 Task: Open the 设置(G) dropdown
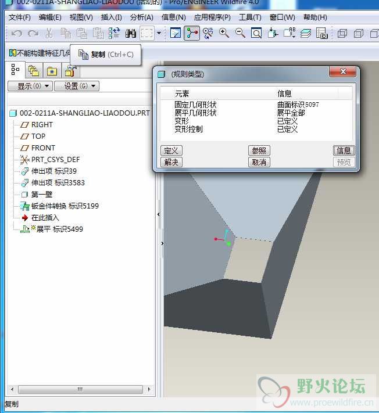pos(77,86)
